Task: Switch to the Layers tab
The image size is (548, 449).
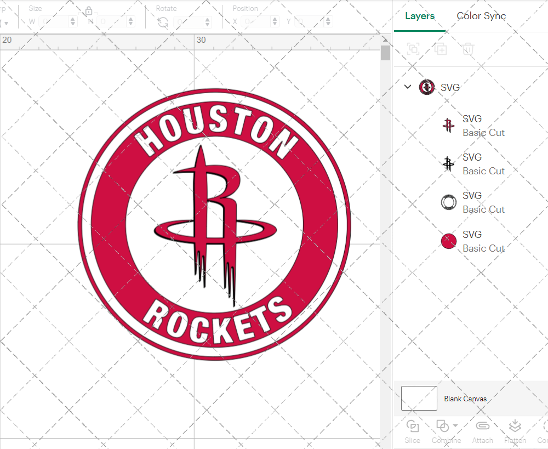Action: coord(419,16)
